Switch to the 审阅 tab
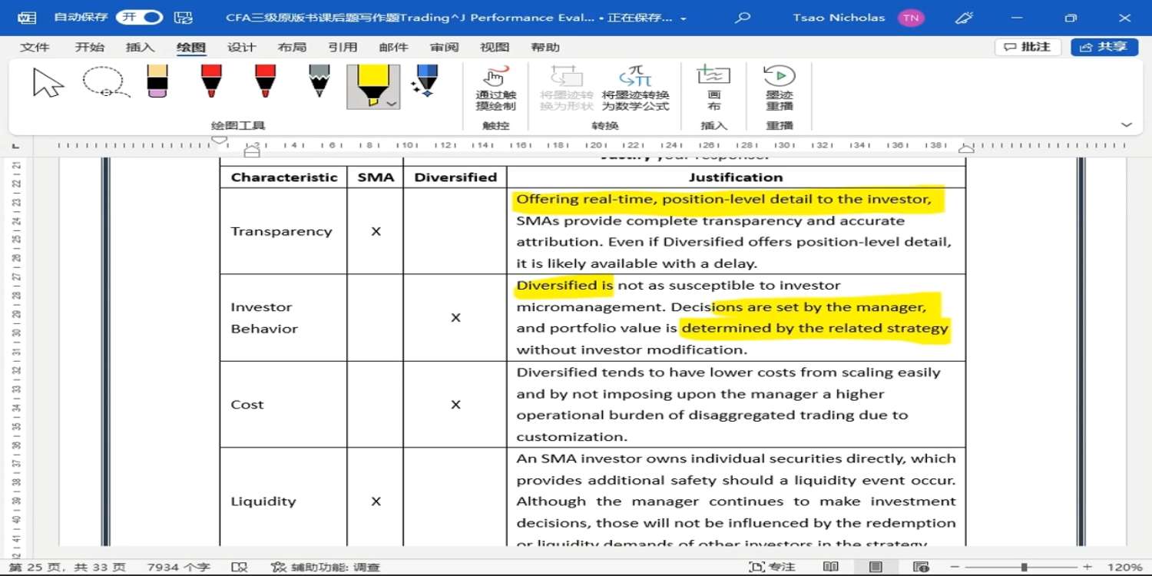The height and width of the screenshot is (576, 1152). (x=444, y=47)
